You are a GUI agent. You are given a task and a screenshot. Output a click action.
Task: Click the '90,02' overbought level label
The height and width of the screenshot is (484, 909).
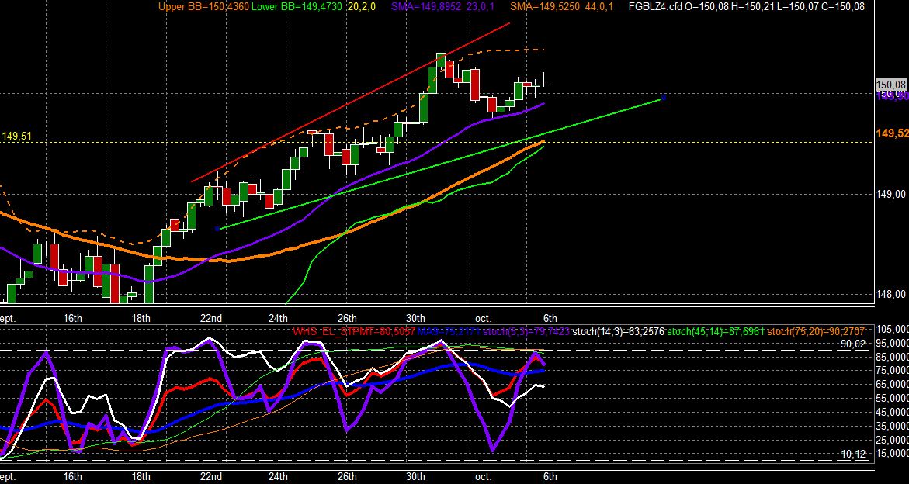[852, 344]
